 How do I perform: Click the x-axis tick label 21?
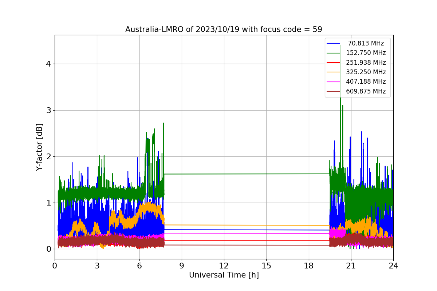351,266
